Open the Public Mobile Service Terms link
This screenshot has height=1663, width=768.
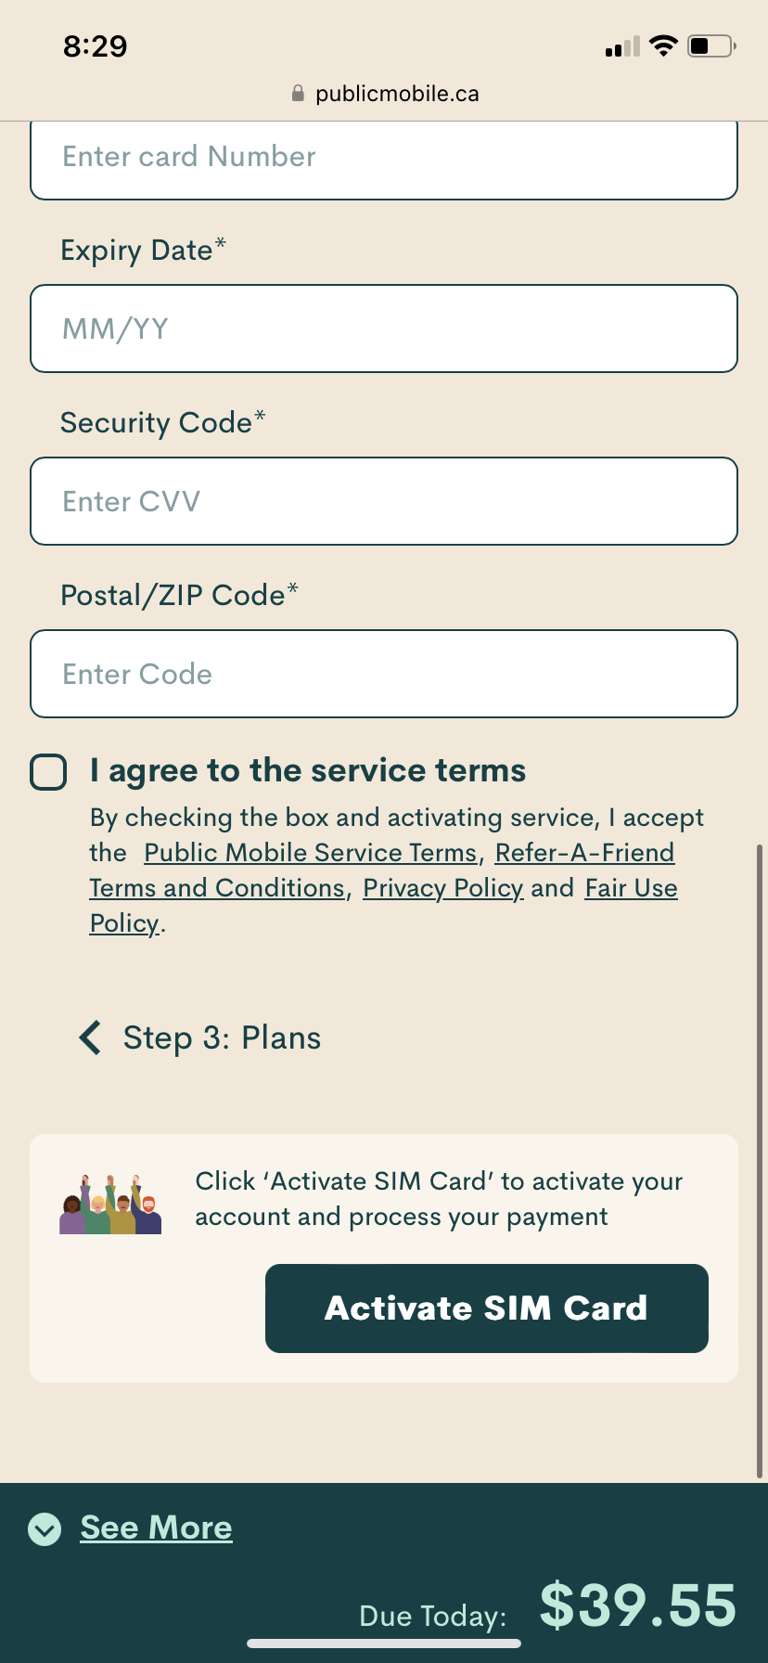(x=311, y=852)
